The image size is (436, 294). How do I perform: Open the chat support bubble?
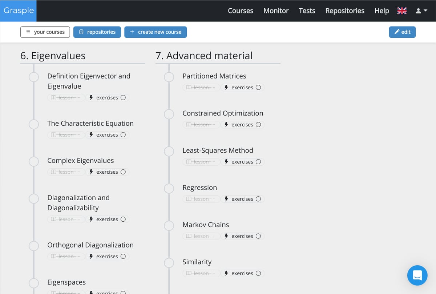417,275
